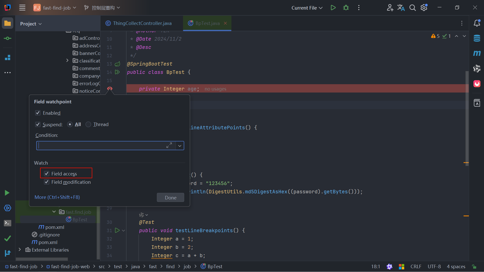Open the Terminal tool window

pyautogui.click(x=8, y=223)
